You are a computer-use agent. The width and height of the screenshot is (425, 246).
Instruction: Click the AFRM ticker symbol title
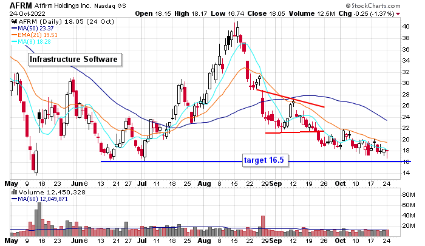point(21,5)
